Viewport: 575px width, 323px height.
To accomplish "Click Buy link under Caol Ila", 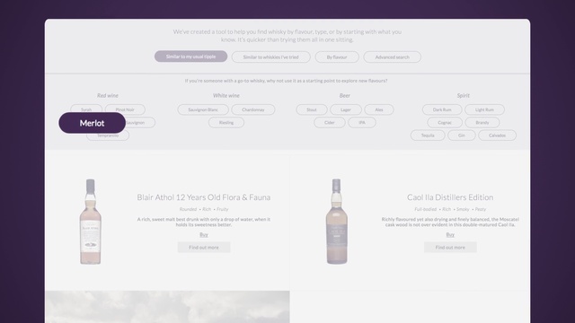I will pyautogui.click(x=450, y=235).
